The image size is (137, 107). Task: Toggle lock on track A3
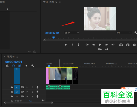tap(12, 96)
